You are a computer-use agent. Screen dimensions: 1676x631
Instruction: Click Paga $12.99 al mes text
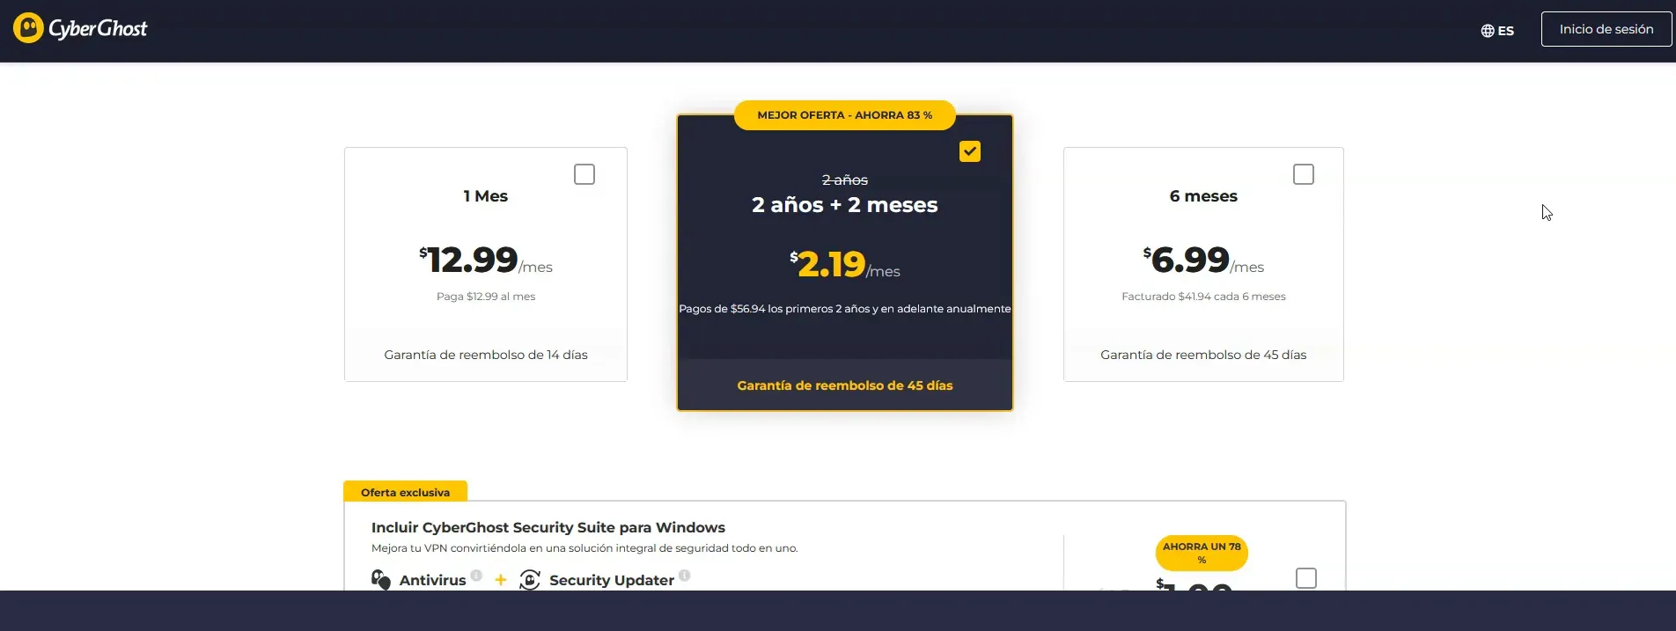(x=486, y=297)
